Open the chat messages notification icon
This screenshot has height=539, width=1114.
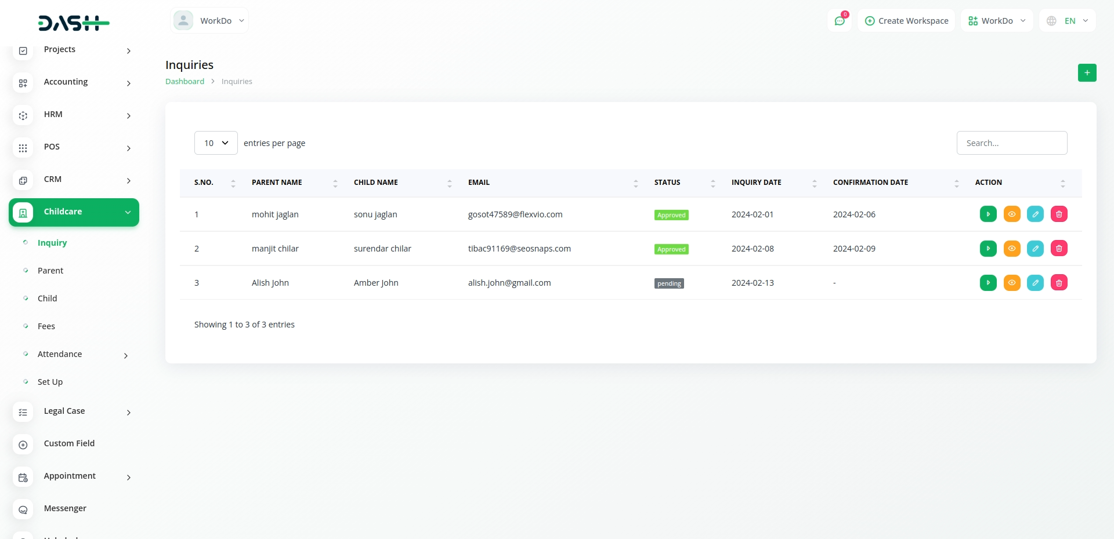click(839, 21)
